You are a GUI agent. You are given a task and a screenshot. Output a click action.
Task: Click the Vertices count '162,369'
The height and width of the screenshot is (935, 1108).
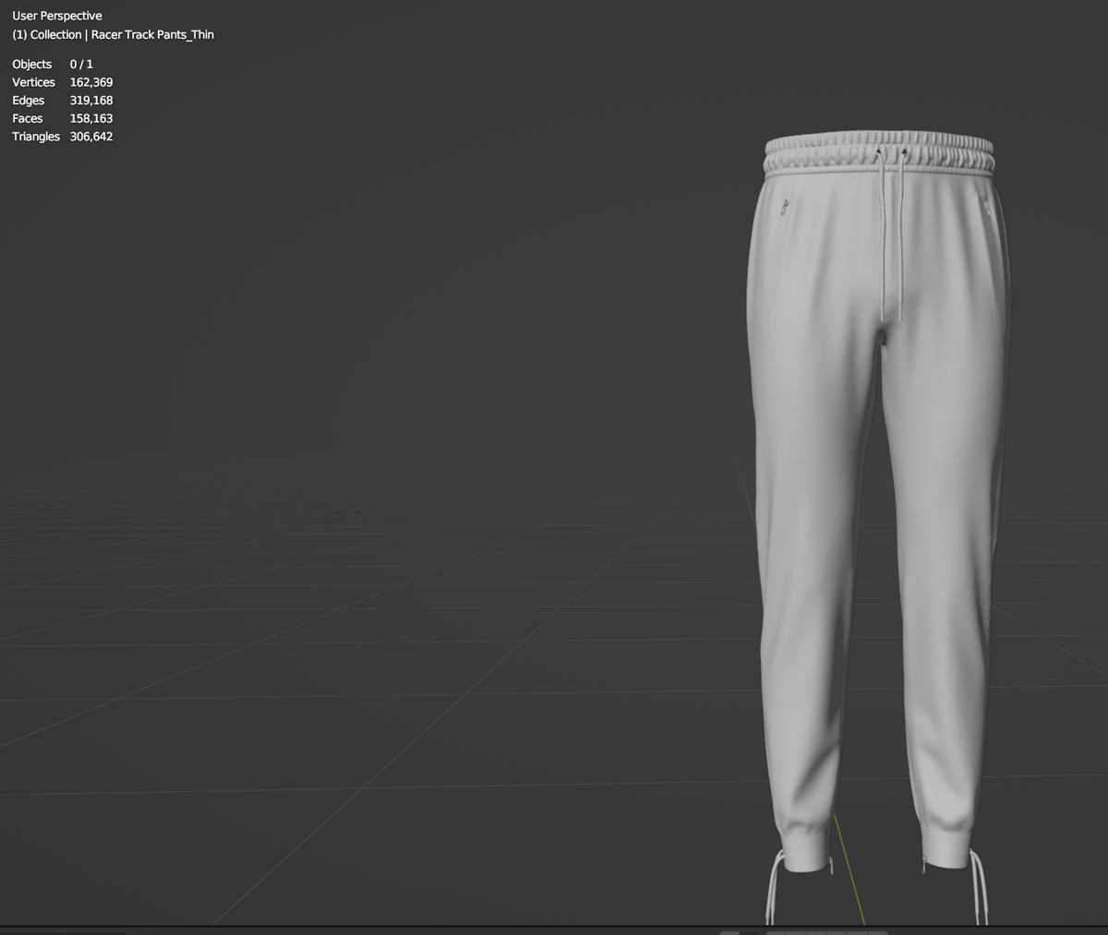pyautogui.click(x=91, y=82)
